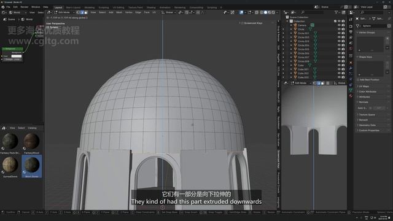393x221 pixels.
Task: Toggle snapping magnet icon in viewport header
Action: (x=187, y=12)
